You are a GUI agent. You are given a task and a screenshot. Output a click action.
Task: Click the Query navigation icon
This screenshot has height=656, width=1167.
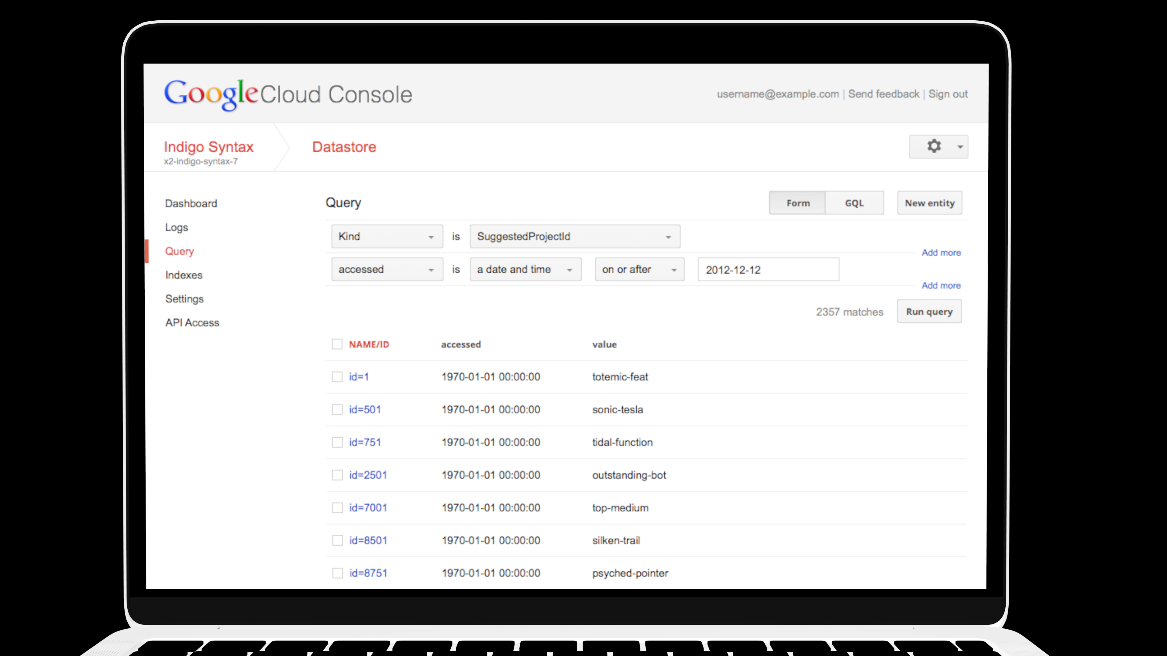pos(180,251)
